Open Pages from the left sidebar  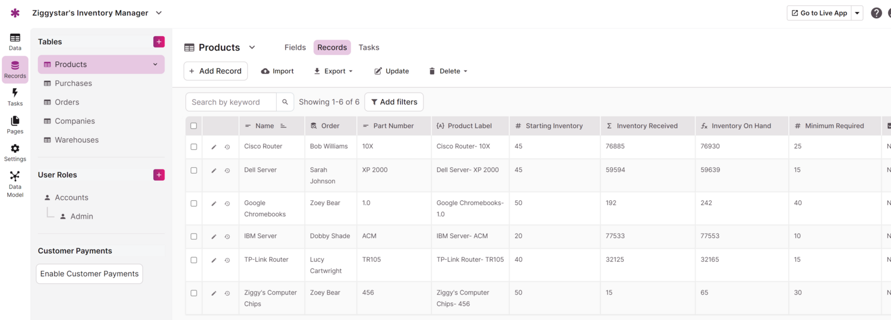coord(15,124)
